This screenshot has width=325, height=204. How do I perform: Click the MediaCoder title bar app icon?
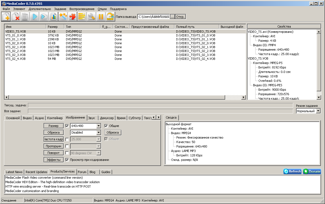click(4, 4)
